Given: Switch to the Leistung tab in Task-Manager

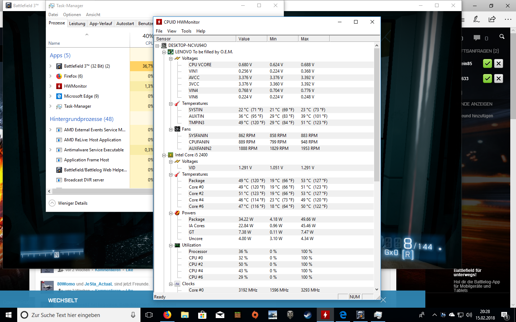Looking at the screenshot, I should (x=77, y=24).
